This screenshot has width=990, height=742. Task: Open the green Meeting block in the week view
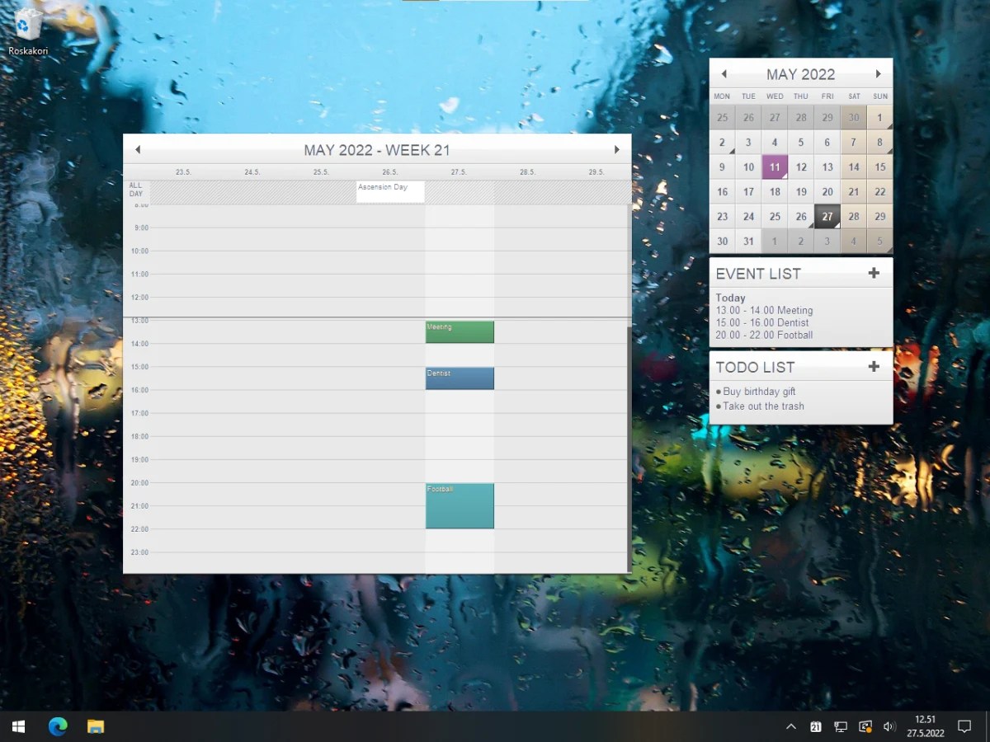[x=460, y=331]
